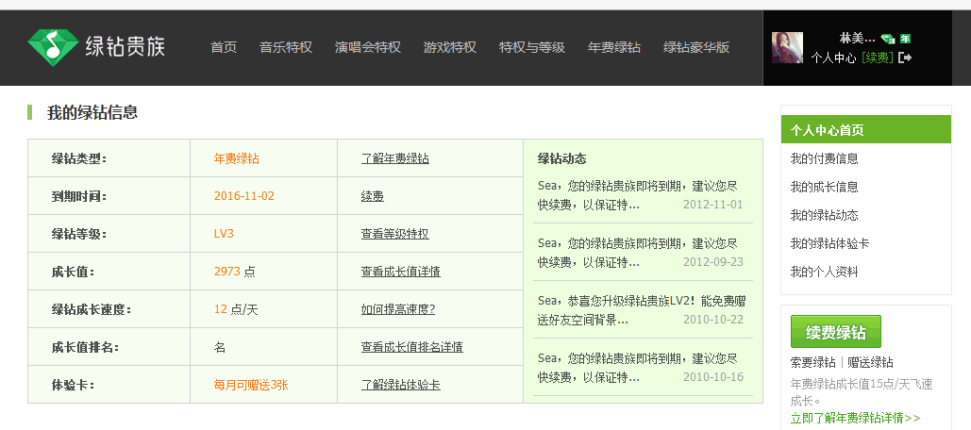Screen dimensions: 971x430
Task: Click the 赠送绿钻 link
Action: point(870,362)
